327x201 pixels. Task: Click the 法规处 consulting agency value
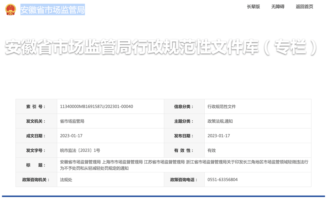(66, 180)
